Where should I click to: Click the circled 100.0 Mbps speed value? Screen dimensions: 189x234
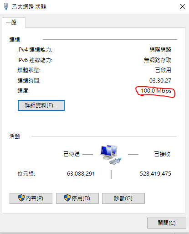tap(156, 91)
